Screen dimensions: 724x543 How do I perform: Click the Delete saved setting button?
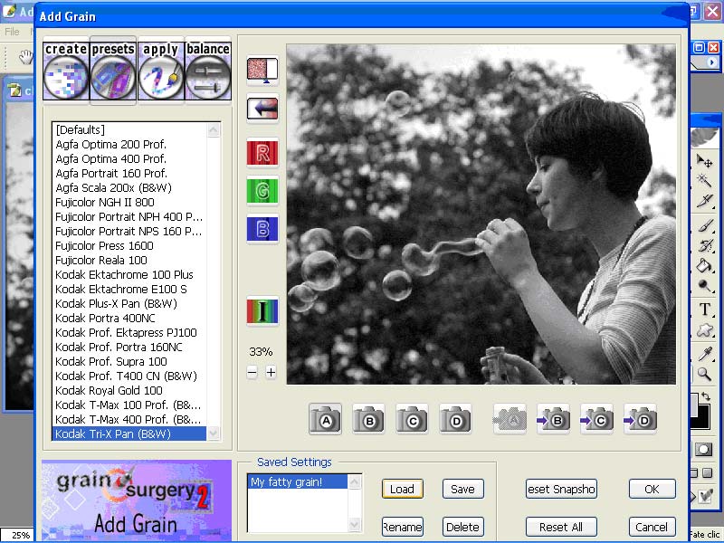coord(463,527)
